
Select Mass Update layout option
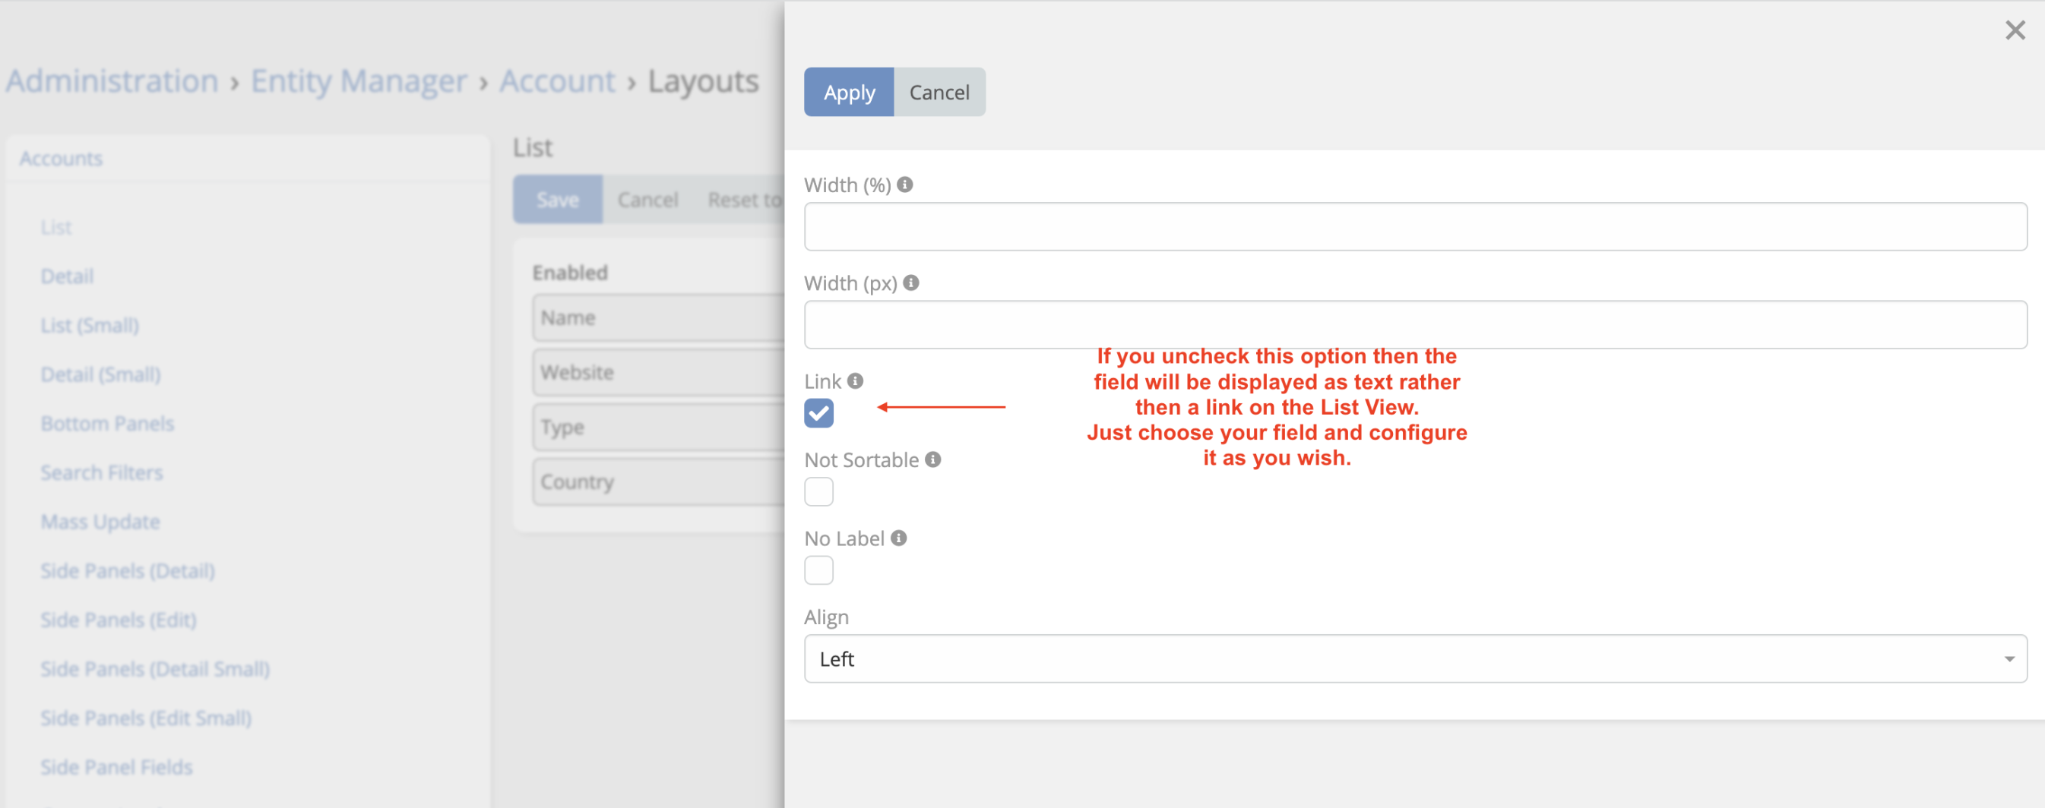tap(100, 522)
